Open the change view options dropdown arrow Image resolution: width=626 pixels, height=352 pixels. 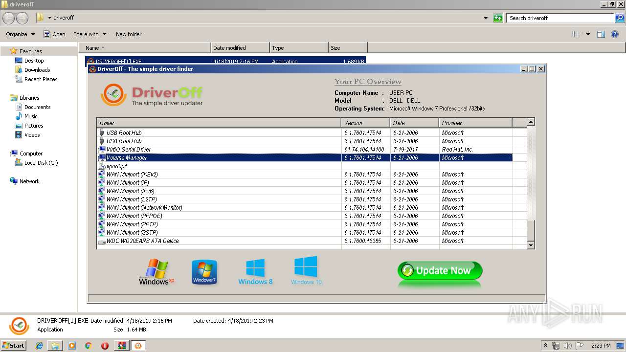tap(588, 34)
